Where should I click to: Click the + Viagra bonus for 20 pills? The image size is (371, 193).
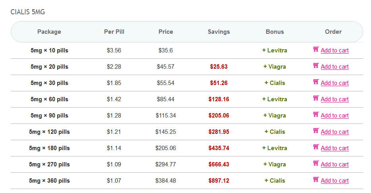pyautogui.click(x=274, y=67)
